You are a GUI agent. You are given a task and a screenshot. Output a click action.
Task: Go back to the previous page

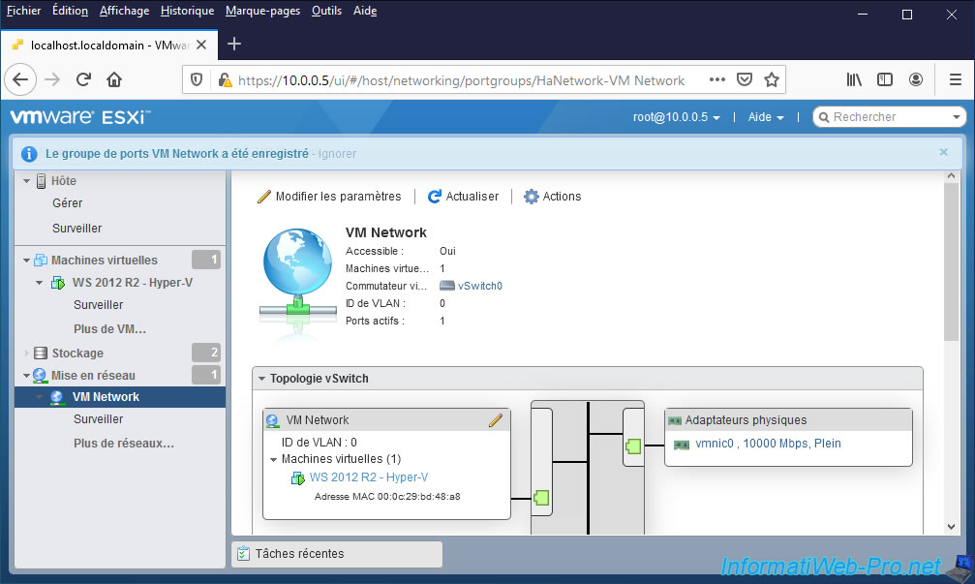pyautogui.click(x=20, y=79)
